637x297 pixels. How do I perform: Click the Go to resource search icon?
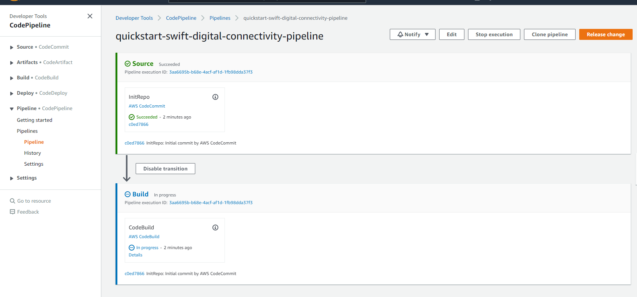coord(12,201)
